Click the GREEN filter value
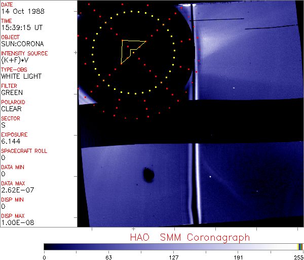 click(12, 93)
